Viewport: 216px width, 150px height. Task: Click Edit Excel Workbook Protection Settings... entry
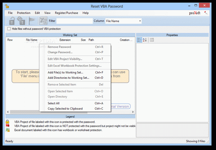click(x=75, y=66)
